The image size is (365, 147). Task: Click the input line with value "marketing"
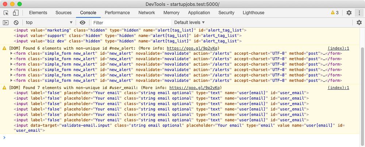pos(130,30)
